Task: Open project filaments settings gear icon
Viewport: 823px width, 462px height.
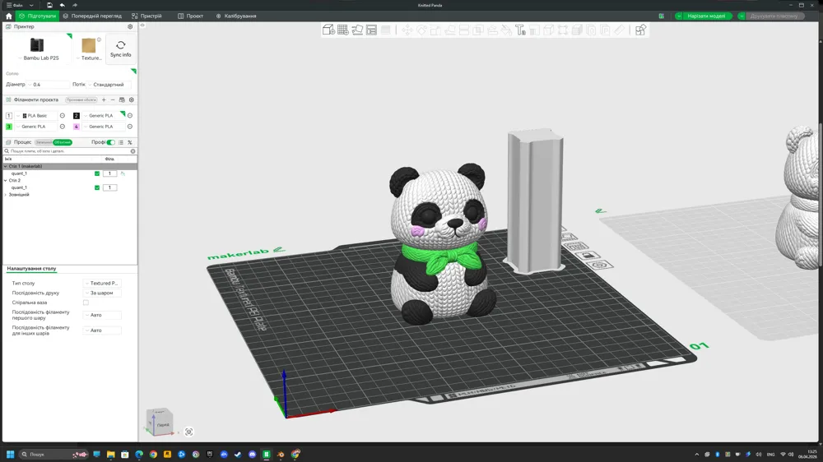Action: pyautogui.click(x=131, y=99)
